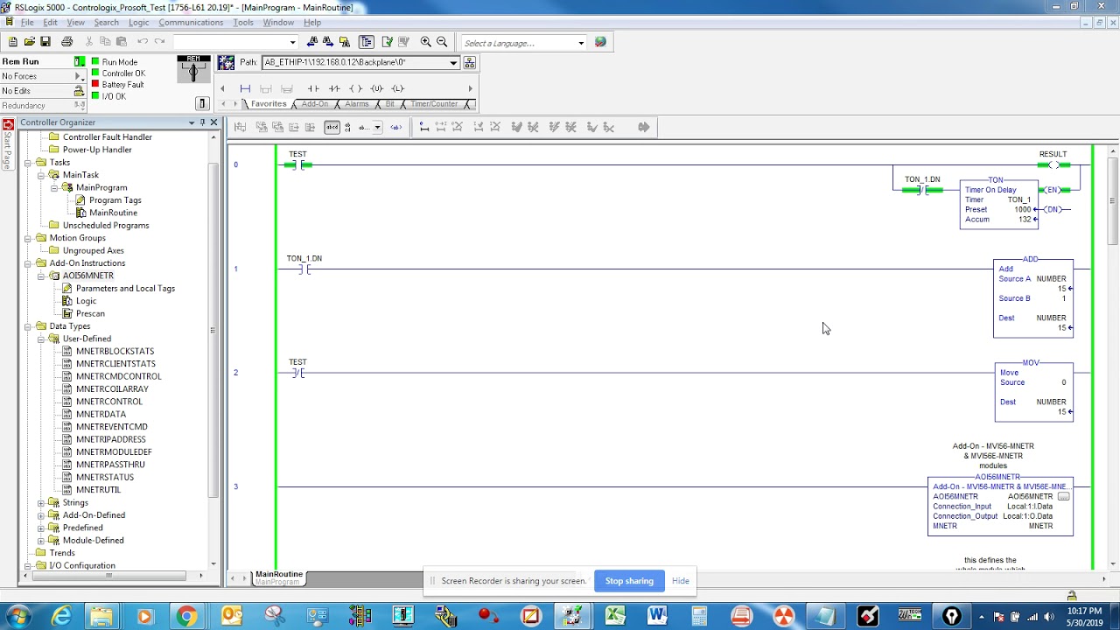Click the controller keyswitch REM icon
The width and height of the screenshot is (1120, 630).
pyautogui.click(x=193, y=69)
